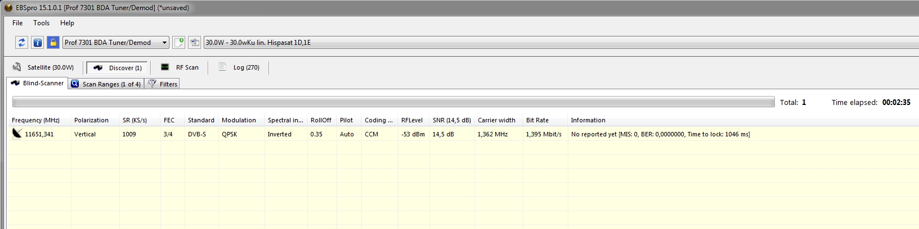Click the rename icon beside satellite field
The image size is (919, 229).
coord(195,43)
